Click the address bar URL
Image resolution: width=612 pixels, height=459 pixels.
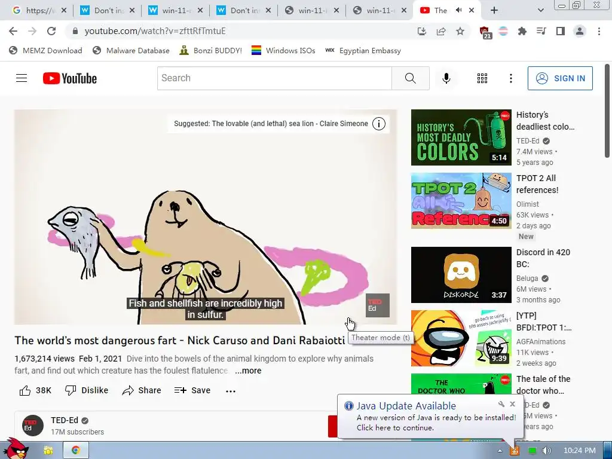pos(155,31)
